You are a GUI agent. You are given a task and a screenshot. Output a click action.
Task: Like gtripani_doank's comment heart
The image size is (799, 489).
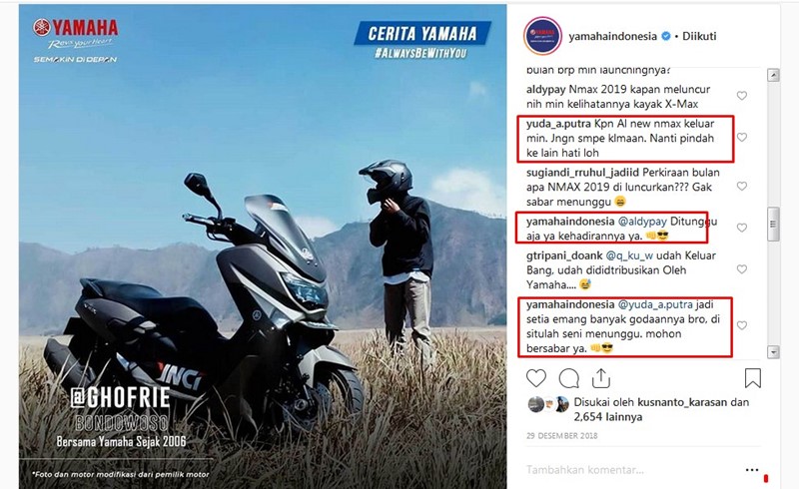[x=742, y=269]
